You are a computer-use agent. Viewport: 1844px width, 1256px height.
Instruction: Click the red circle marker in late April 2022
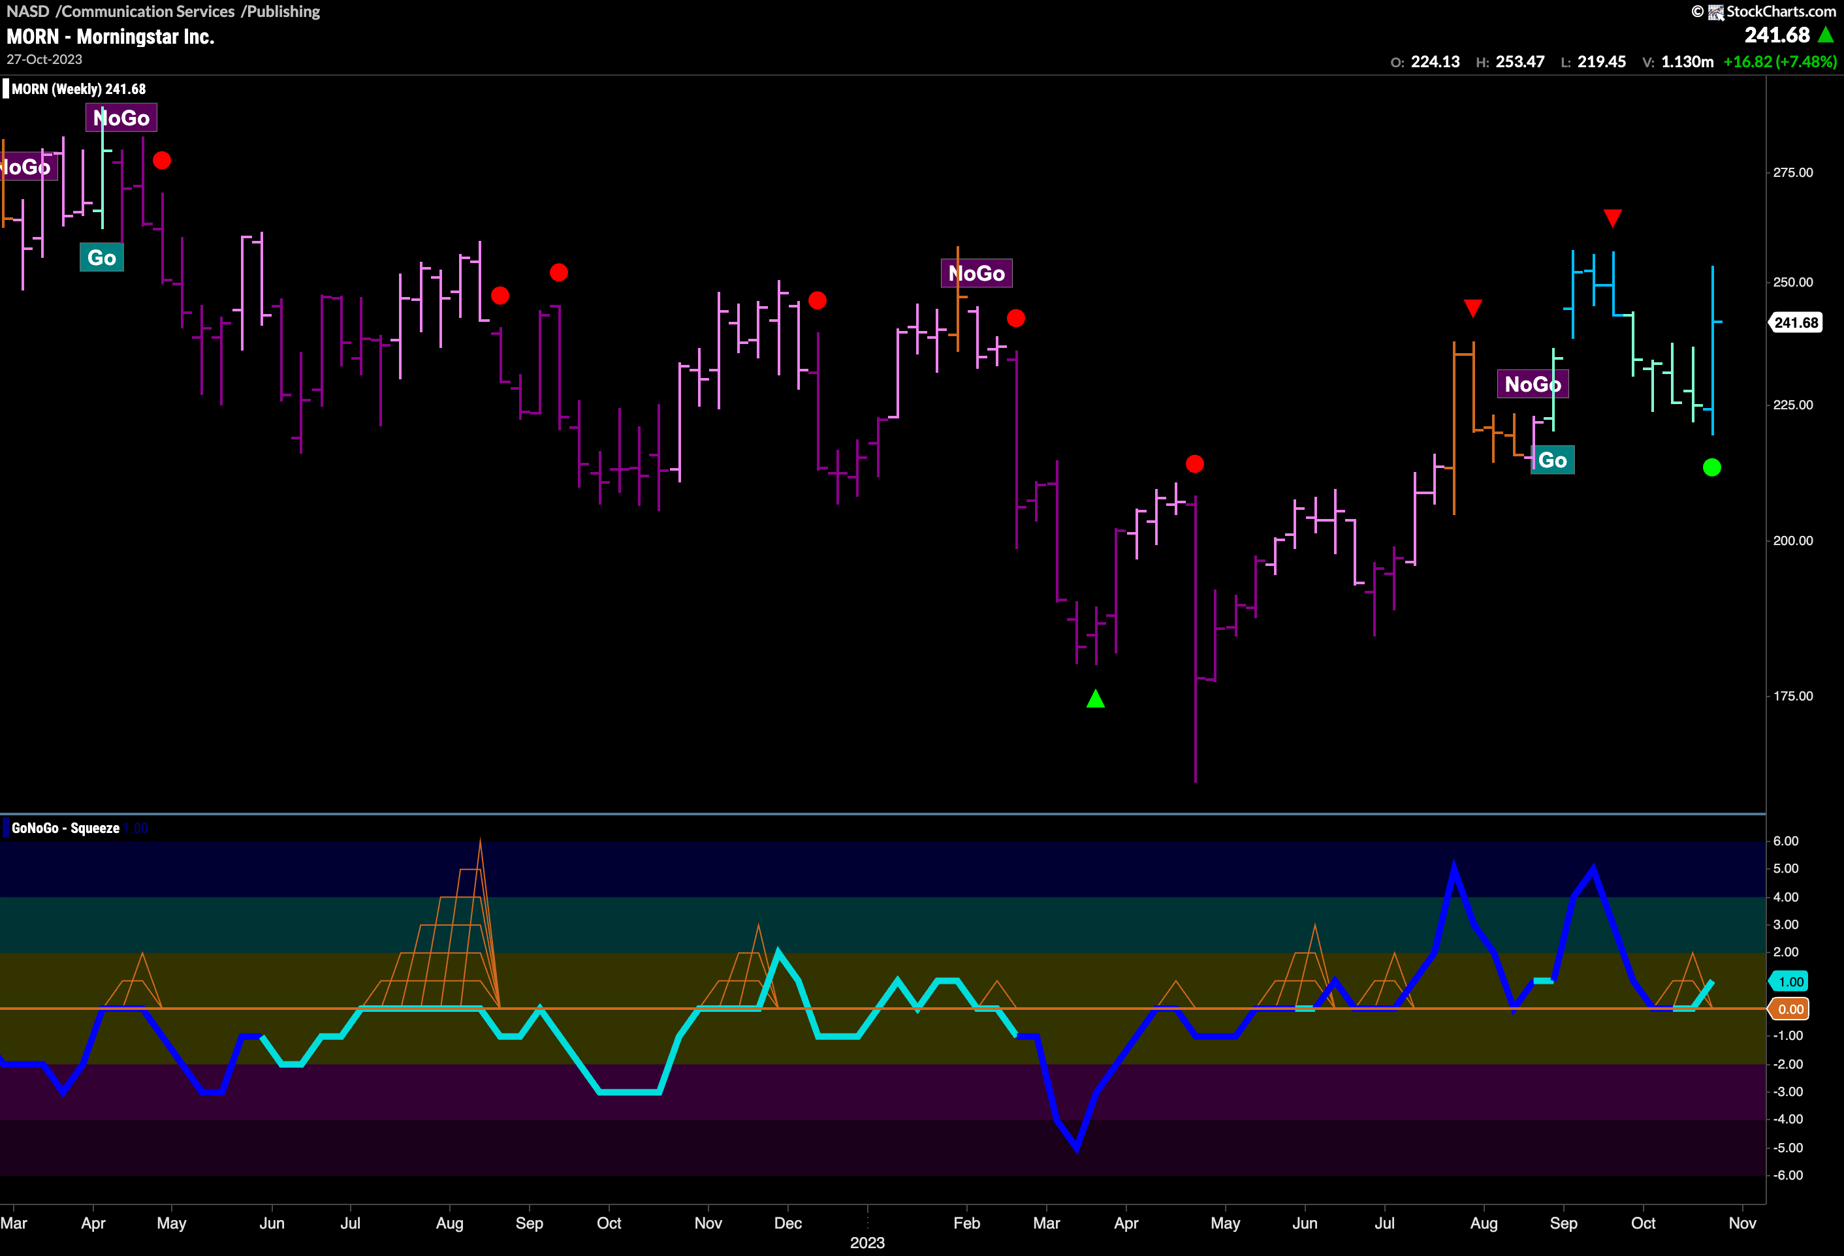162,161
